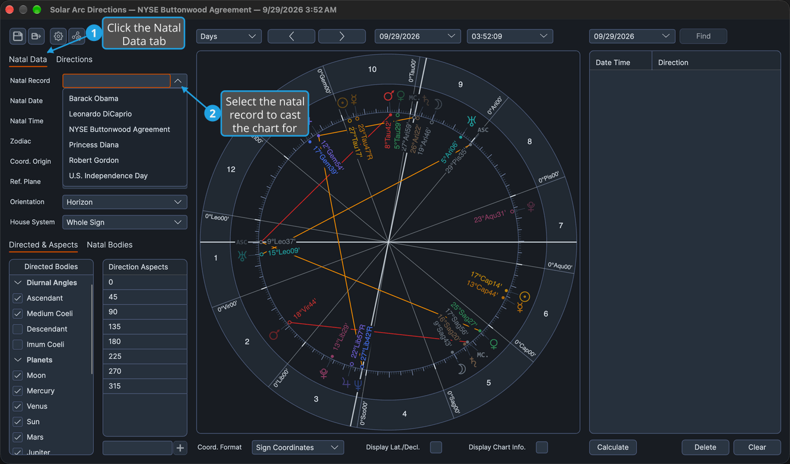Toggle the Sun checkbox
The height and width of the screenshot is (464, 790).
18,422
